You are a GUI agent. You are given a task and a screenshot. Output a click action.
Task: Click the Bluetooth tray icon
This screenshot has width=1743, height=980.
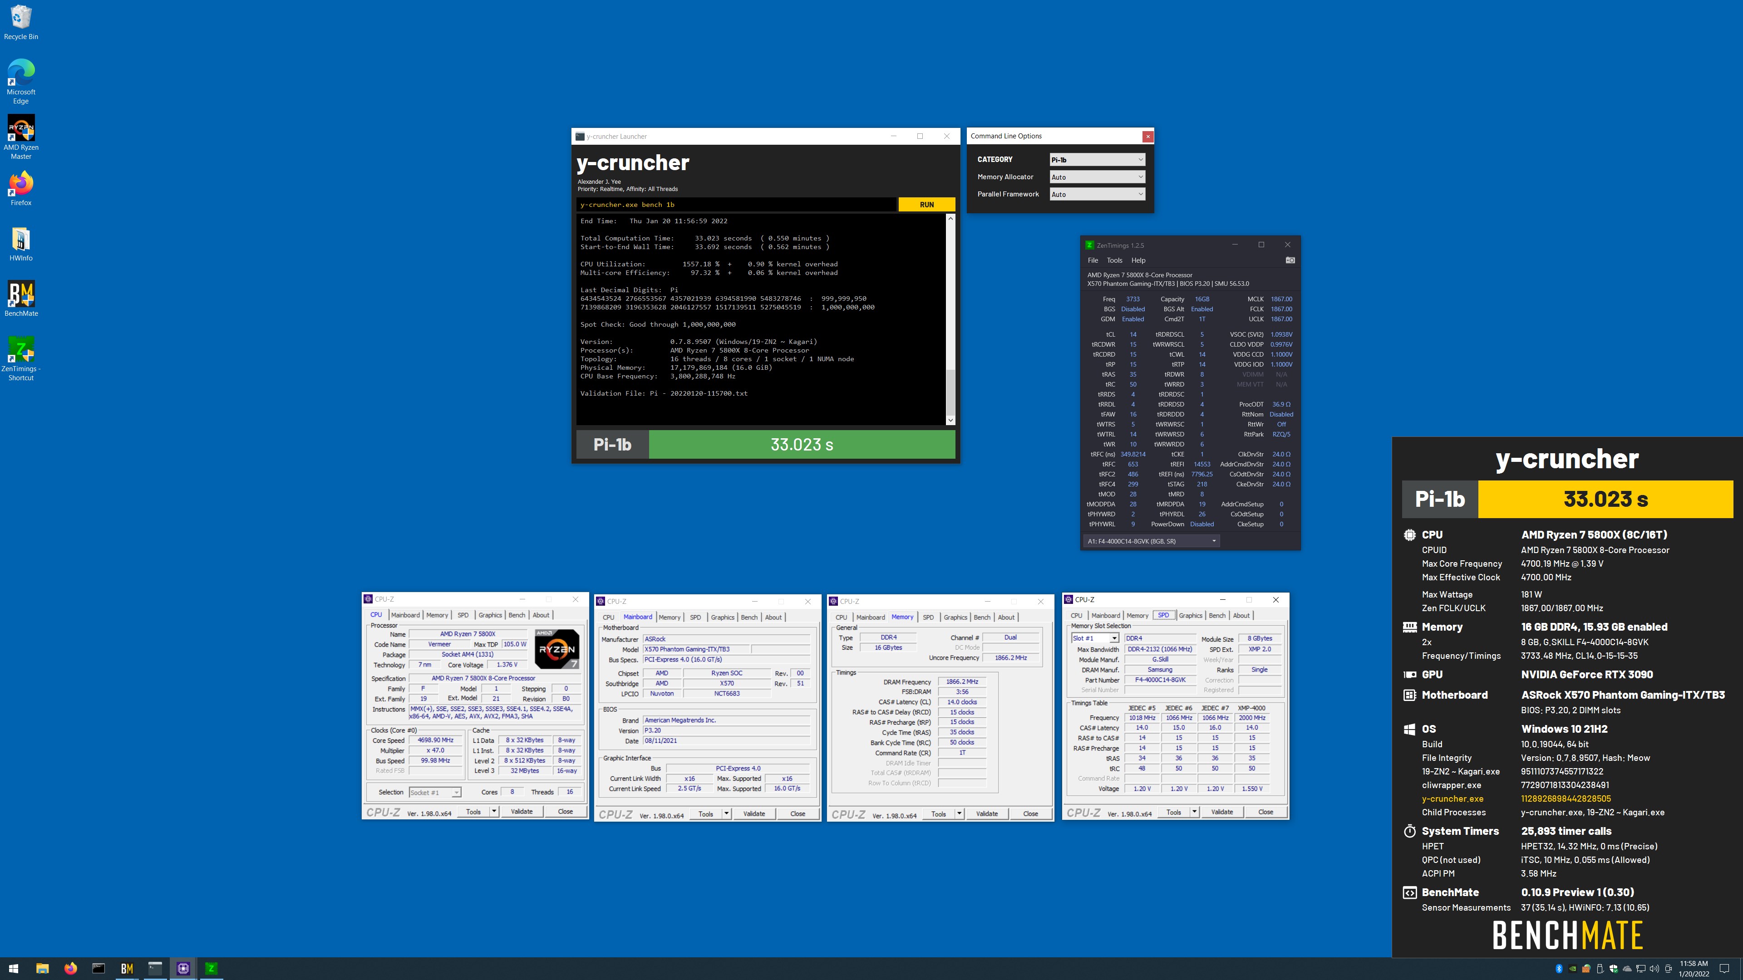tap(1559, 969)
